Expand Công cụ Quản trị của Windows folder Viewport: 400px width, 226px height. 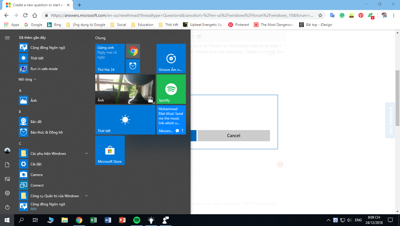[x=54, y=196]
